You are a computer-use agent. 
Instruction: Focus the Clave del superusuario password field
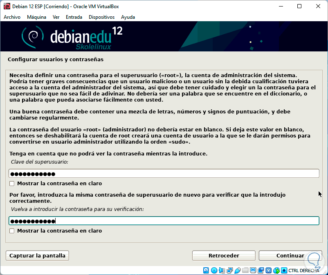pos(164,173)
